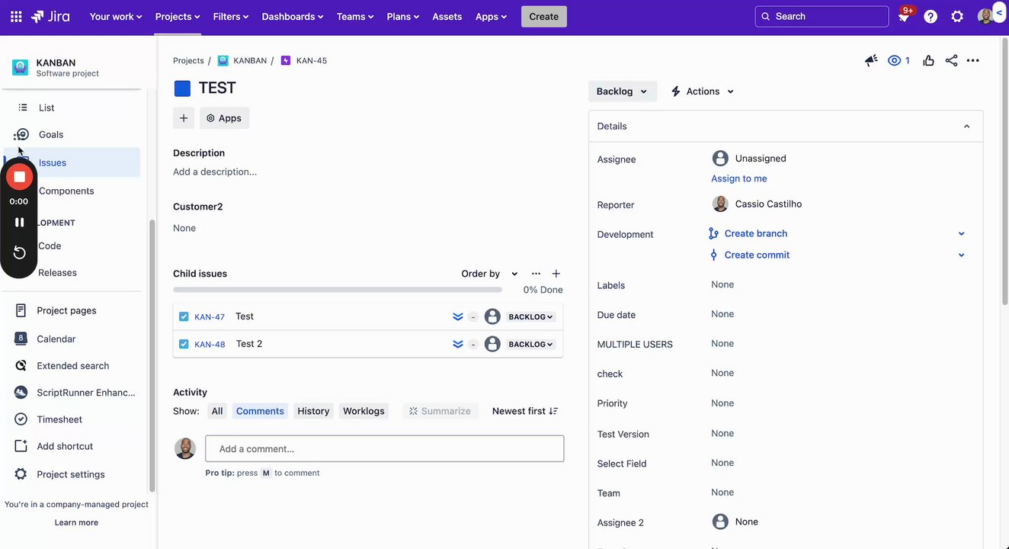Viewport: 1009px width, 549px height.
Task: Change the KAN-47 Backlog status dropdown
Action: click(530, 316)
